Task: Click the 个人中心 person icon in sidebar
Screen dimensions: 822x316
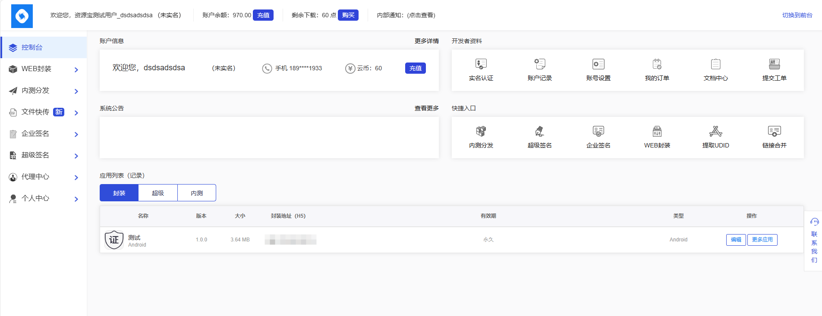Action: (x=13, y=199)
